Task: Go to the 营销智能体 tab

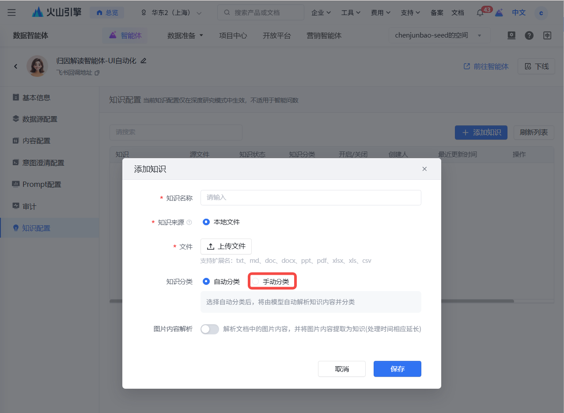Action: pos(324,35)
